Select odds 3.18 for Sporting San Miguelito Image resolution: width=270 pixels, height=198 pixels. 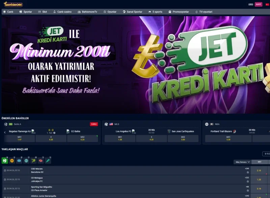coord(259,189)
